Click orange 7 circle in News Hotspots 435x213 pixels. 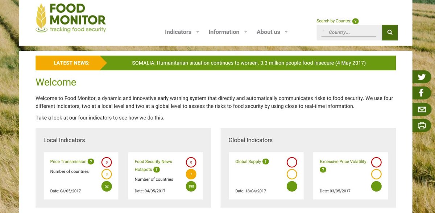point(191,174)
